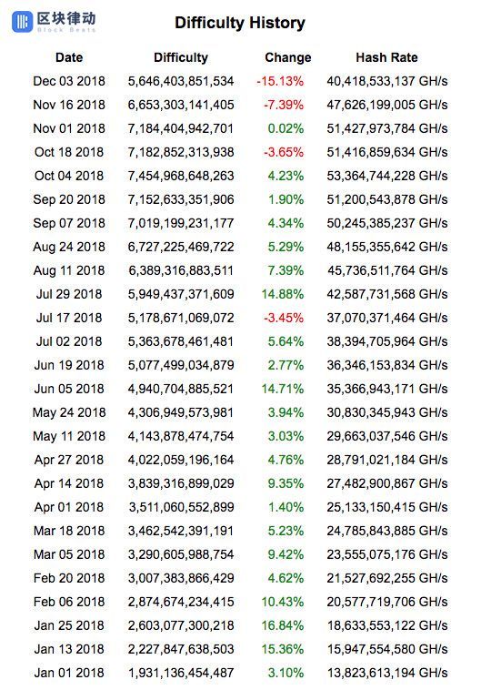Click the Difficulty column header
Viewport: 481px width, 690px height.
tap(181, 57)
